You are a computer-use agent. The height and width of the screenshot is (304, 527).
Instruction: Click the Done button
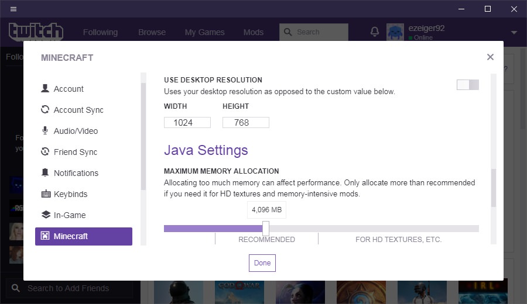click(262, 263)
